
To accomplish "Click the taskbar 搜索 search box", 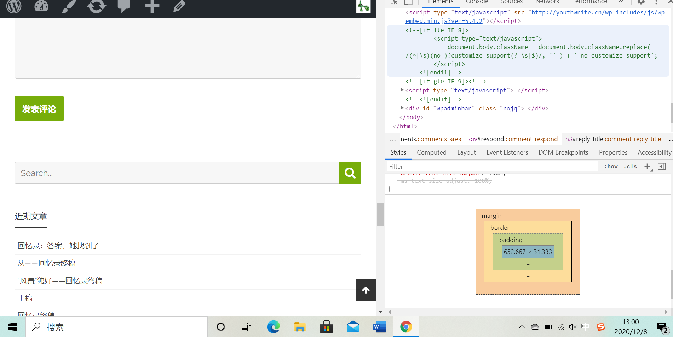I will point(117,327).
